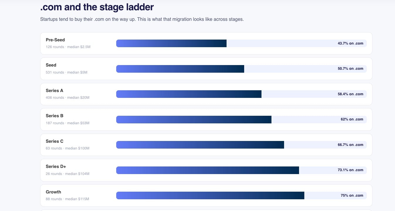This screenshot has height=211, width=395.
Task: Select the Pre-Seed progress bar fill
Action: click(171, 43)
